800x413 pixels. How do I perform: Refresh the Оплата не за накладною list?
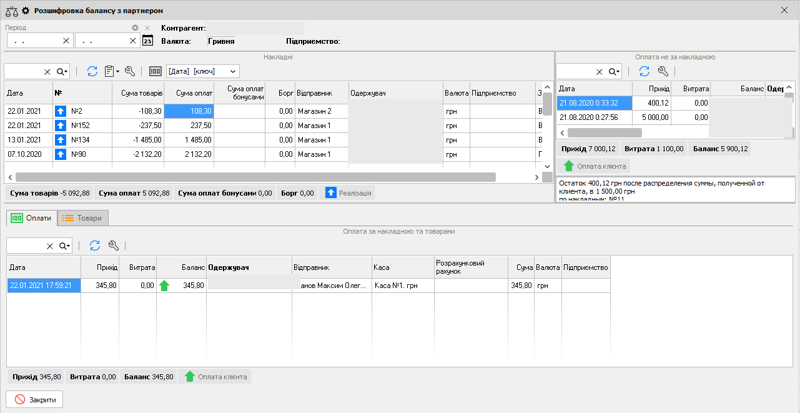coord(644,71)
